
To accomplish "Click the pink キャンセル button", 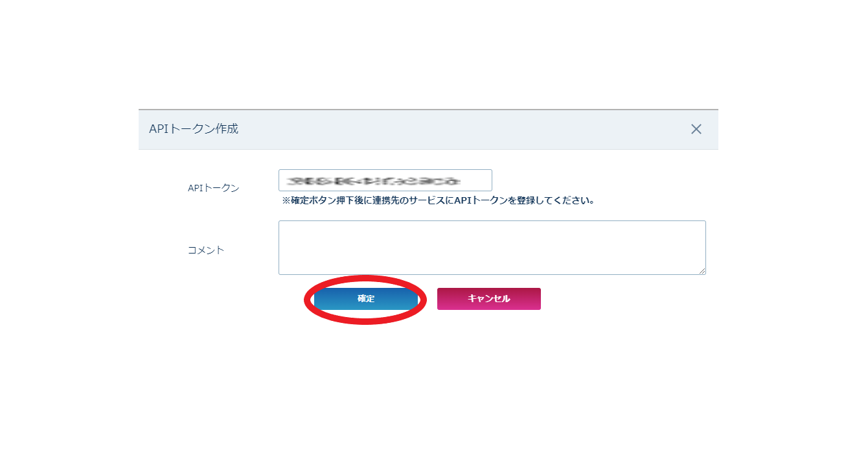I will coord(489,299).
